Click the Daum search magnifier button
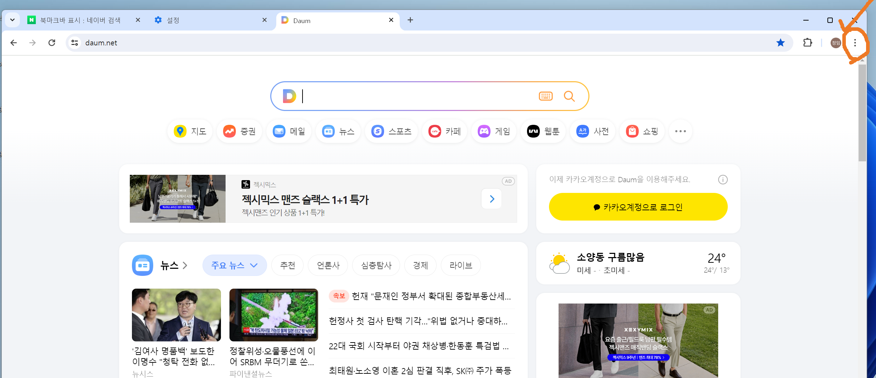This screenshot has width=876, height=378. pyautogui.click(x=569, y=96)
